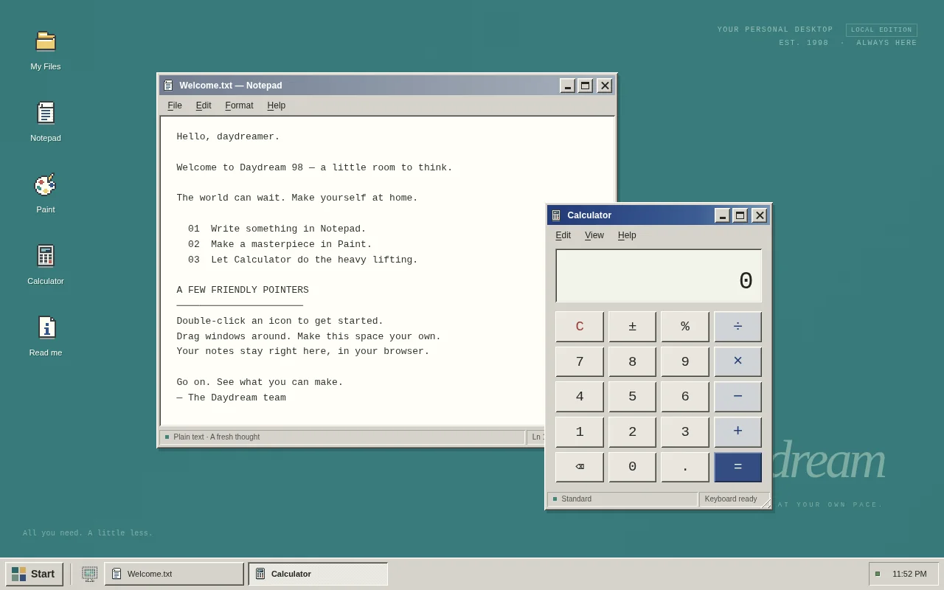Click the C clear button in Calculator
Image resolution: width=944 pixels, height=590 pixels.
(580, 327)
